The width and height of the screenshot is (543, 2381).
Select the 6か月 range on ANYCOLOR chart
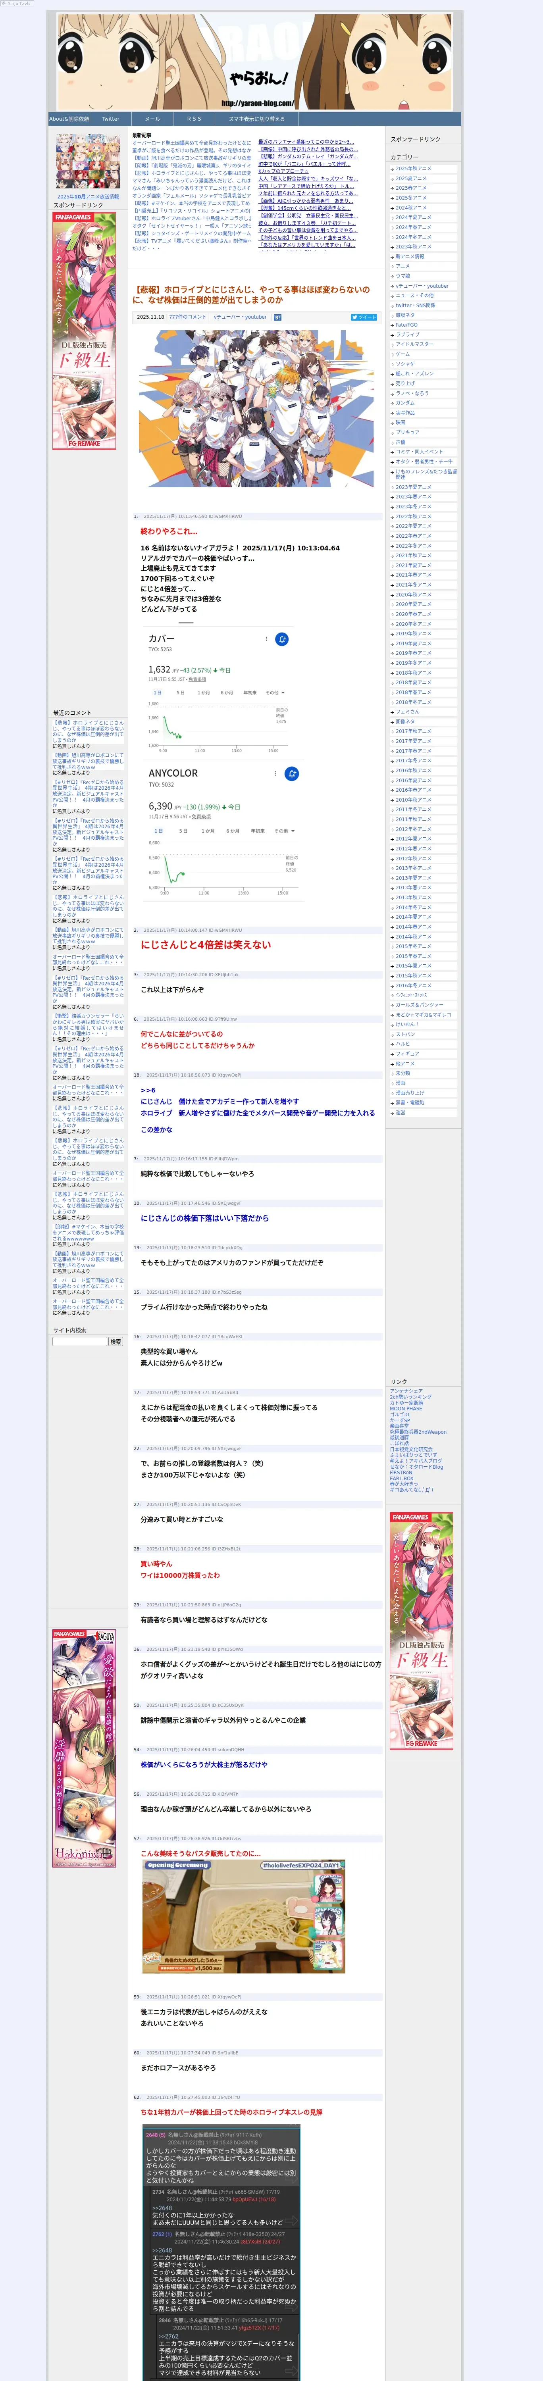pyautogui.click(x=232, y=831)
